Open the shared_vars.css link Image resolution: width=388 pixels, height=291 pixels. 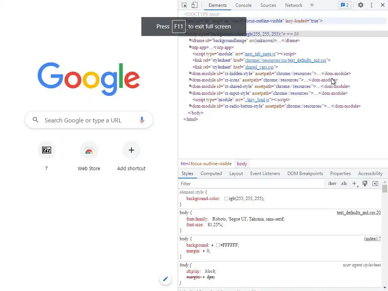pos(259,67)
